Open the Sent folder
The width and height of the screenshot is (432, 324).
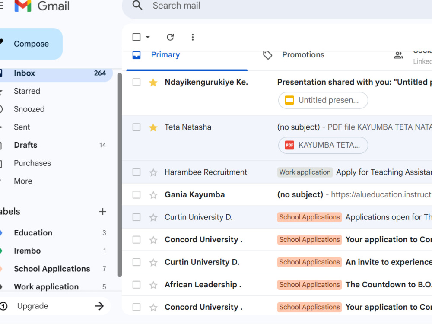[x=22, y=127]
